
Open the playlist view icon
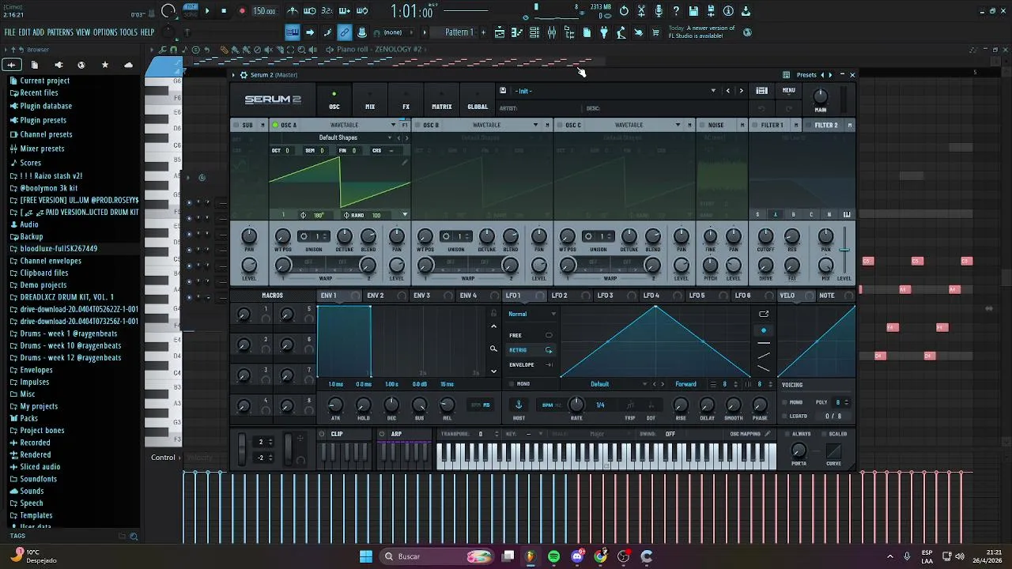(500, 32)
